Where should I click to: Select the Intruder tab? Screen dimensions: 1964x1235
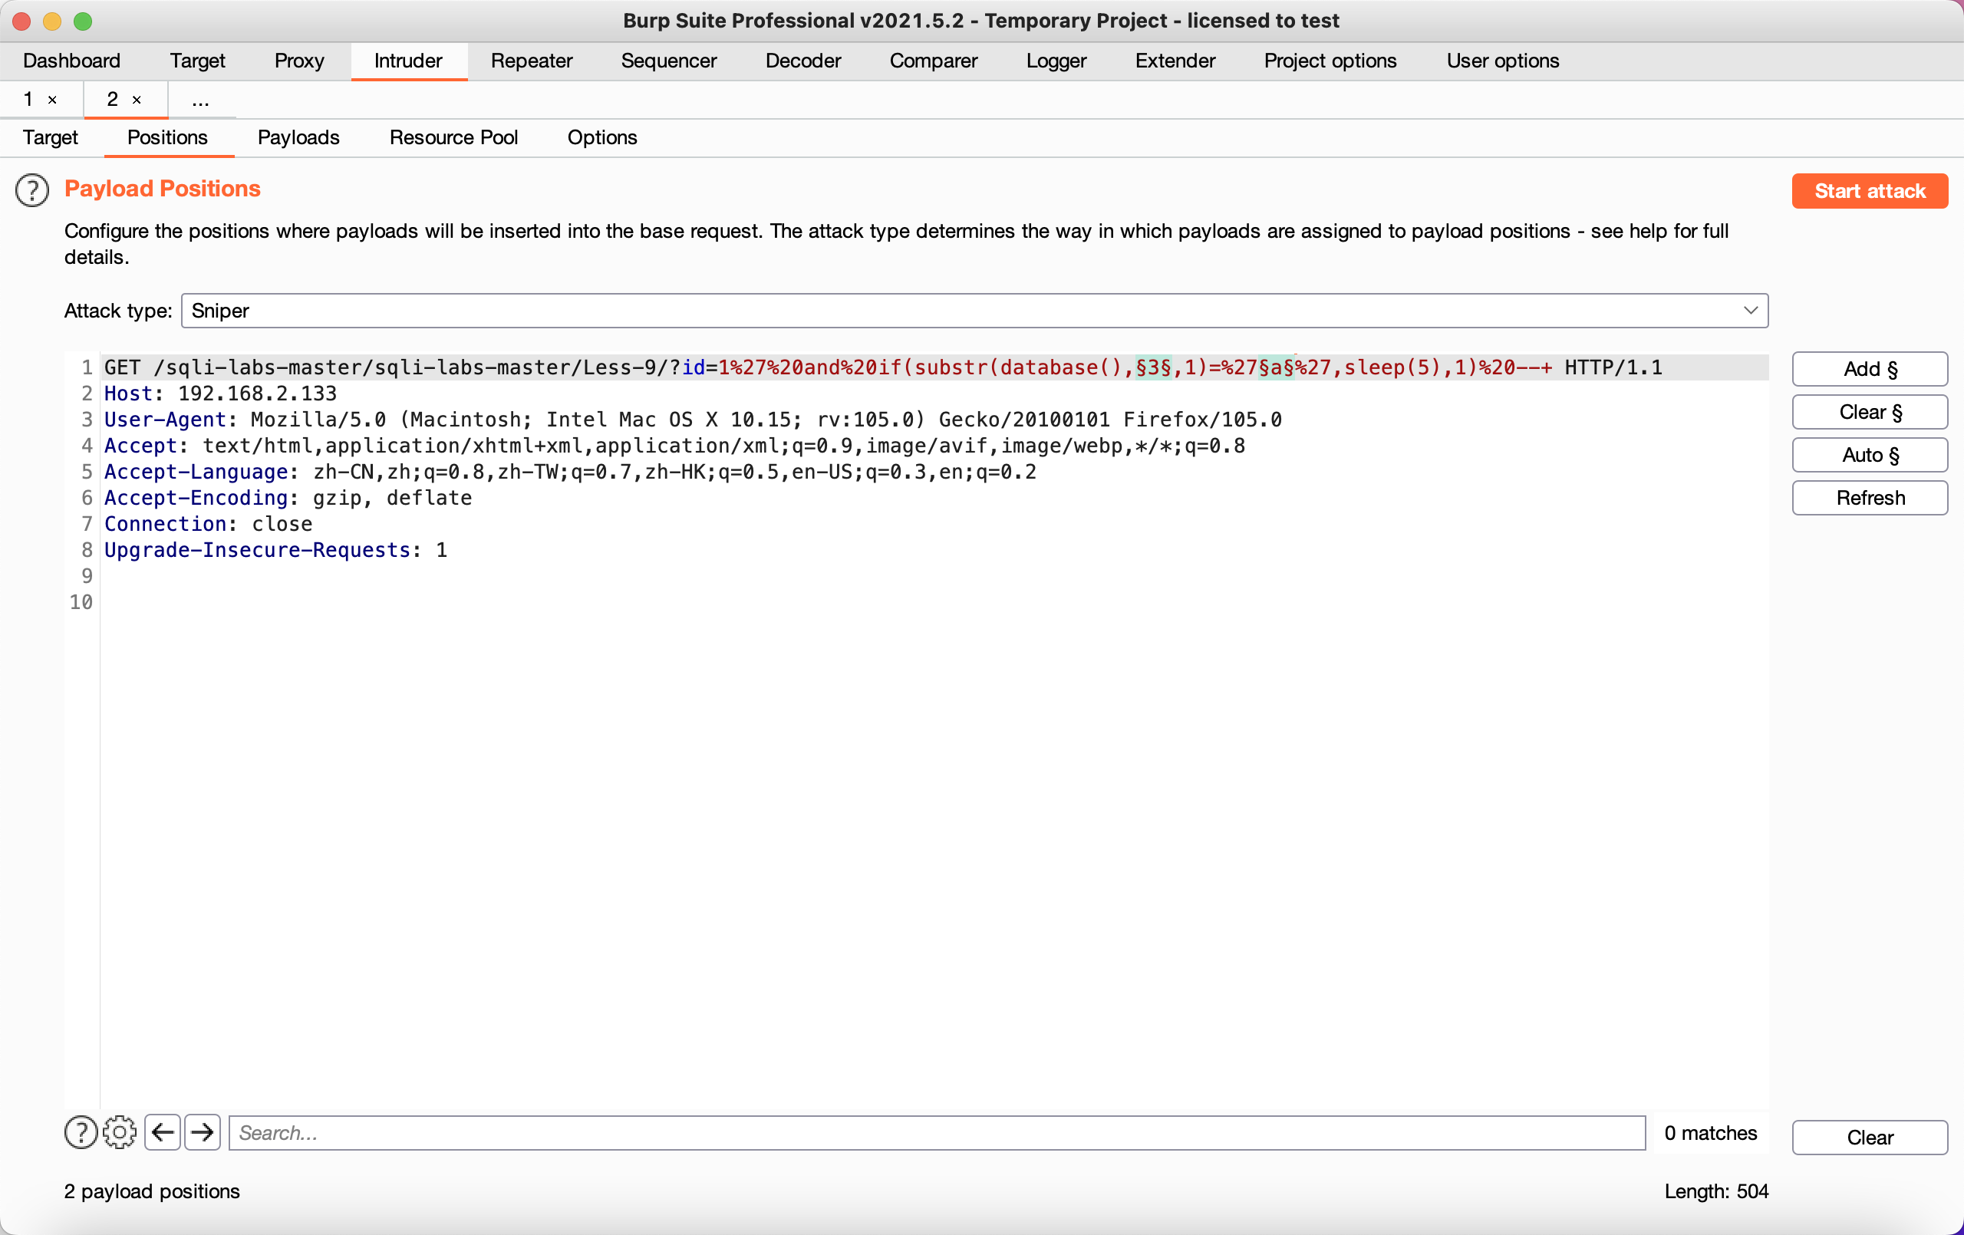[x=409, y=61]
